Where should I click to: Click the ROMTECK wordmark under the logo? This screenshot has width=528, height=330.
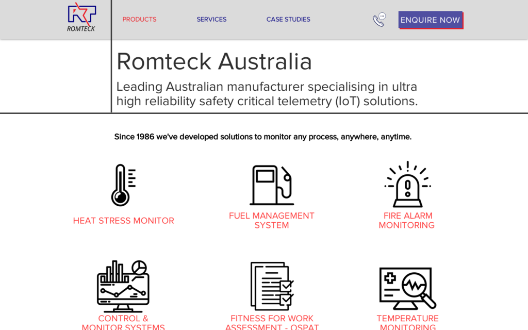pos(80,29)
